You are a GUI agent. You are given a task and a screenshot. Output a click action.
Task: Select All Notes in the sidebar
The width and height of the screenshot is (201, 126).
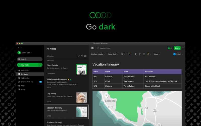pyautogui.click(x=30, y=74)
